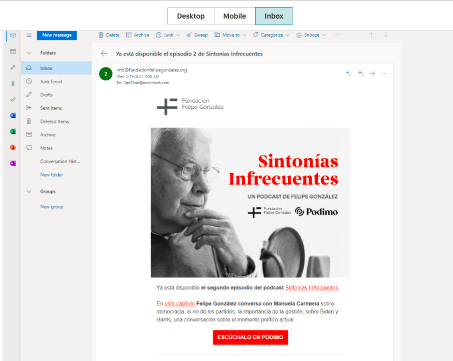Collapse the Groups section chevron
This screenshot has width=453, height=361.
tap(29, 192)
